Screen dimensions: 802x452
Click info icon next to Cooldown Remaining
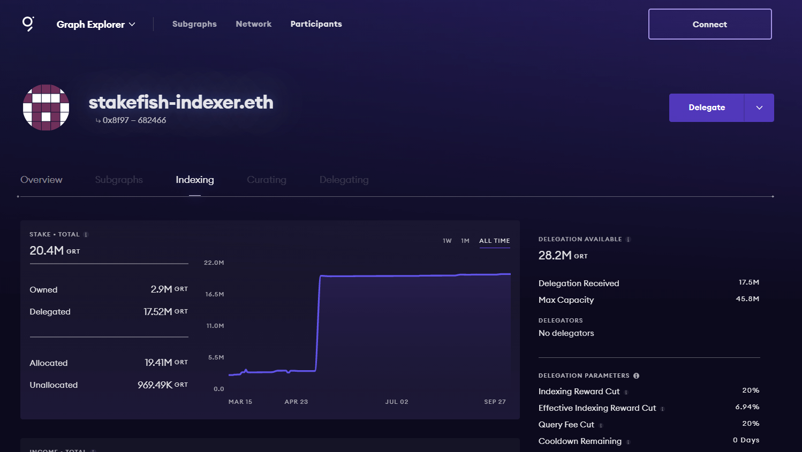(628, 442)
